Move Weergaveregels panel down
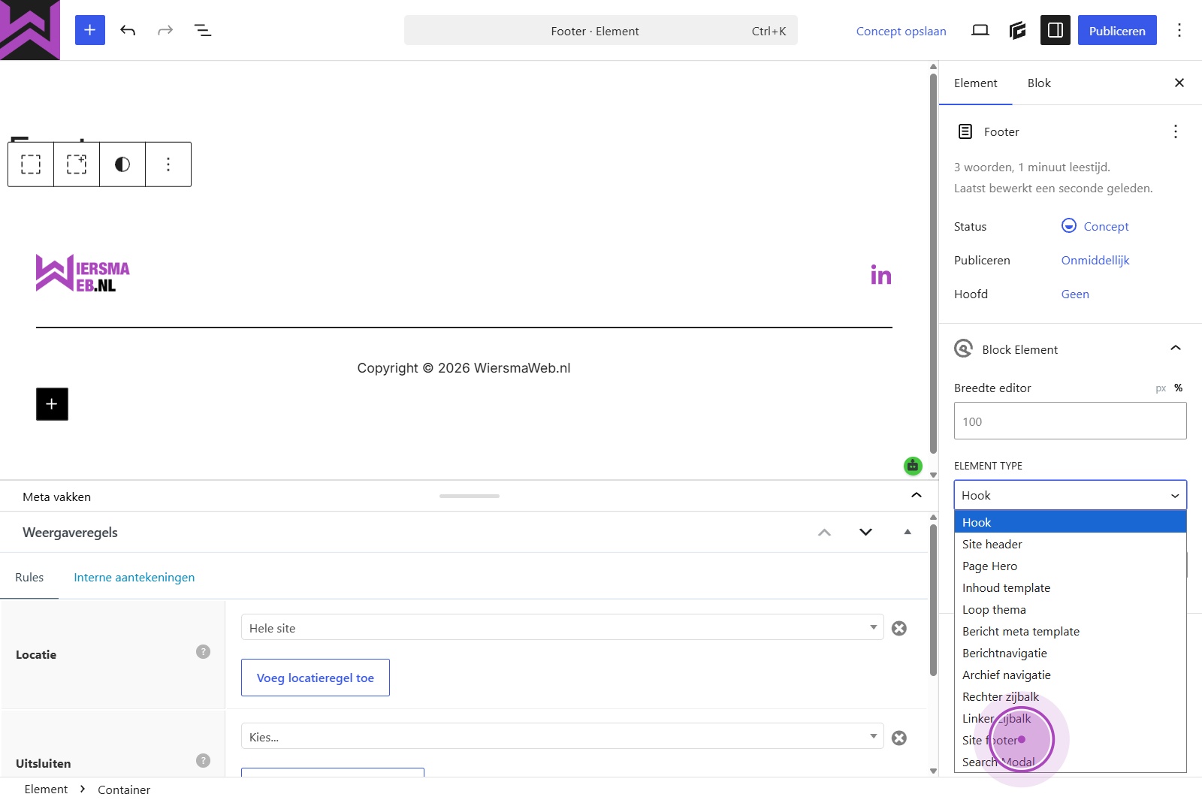Image resolution: width=1202 pixels, height=800 pixels. (865, 532)
